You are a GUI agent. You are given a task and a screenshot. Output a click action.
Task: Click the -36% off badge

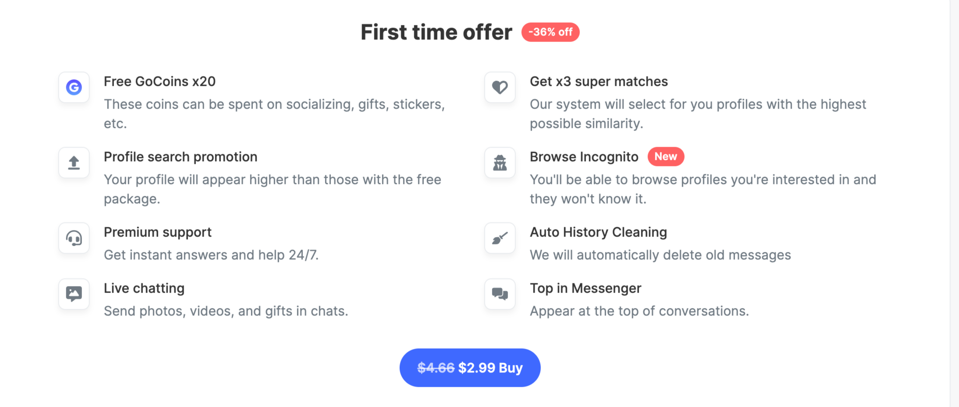(551, 32)
